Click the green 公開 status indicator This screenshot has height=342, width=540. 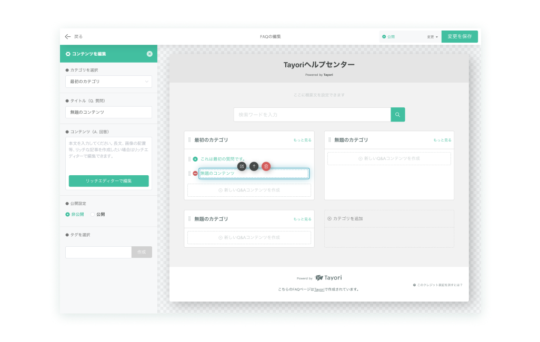pos(388,37)
